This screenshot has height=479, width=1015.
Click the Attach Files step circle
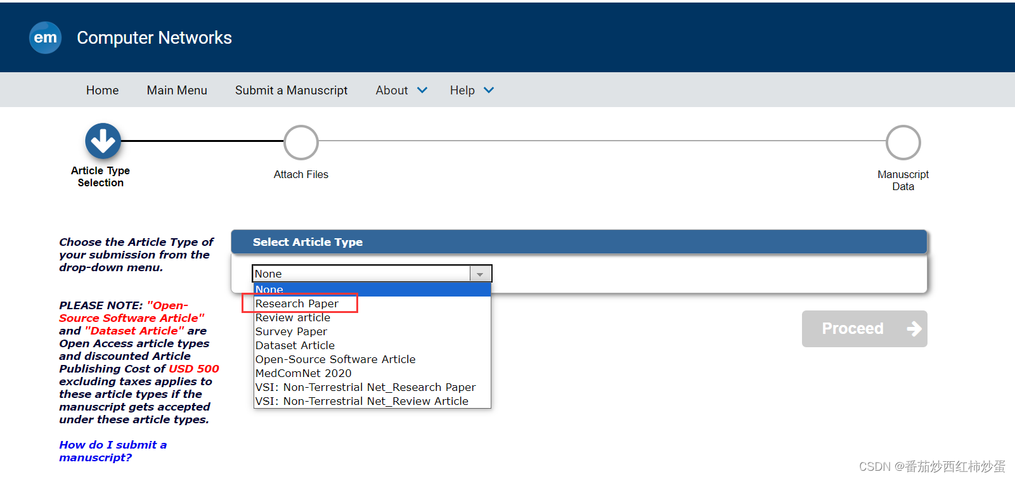301,143
